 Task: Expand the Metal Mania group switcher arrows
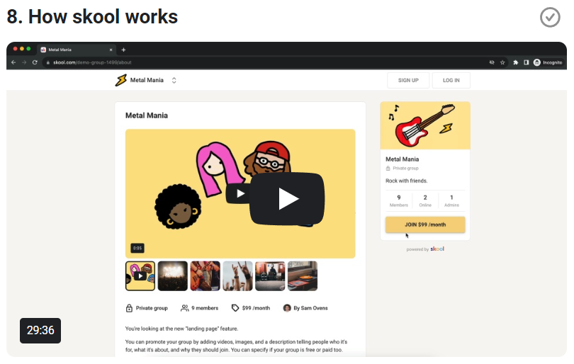point(174,81)
